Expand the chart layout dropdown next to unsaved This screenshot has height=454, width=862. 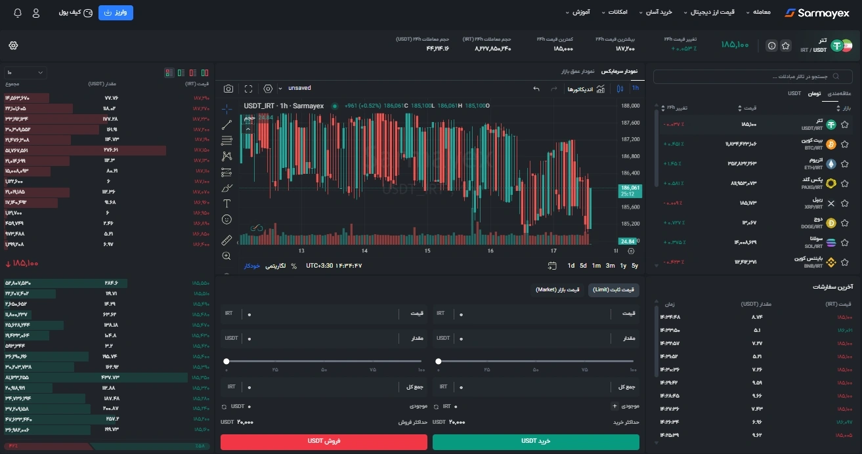(280, 89)
